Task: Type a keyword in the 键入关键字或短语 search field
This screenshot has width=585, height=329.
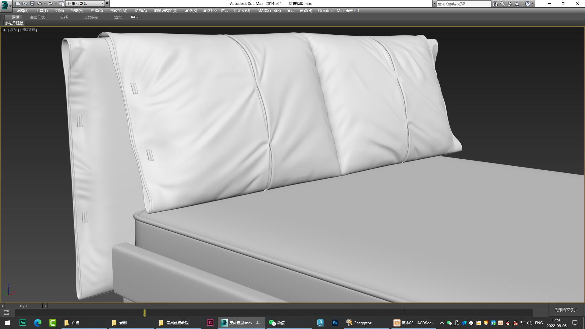Action: pos(463,3)
